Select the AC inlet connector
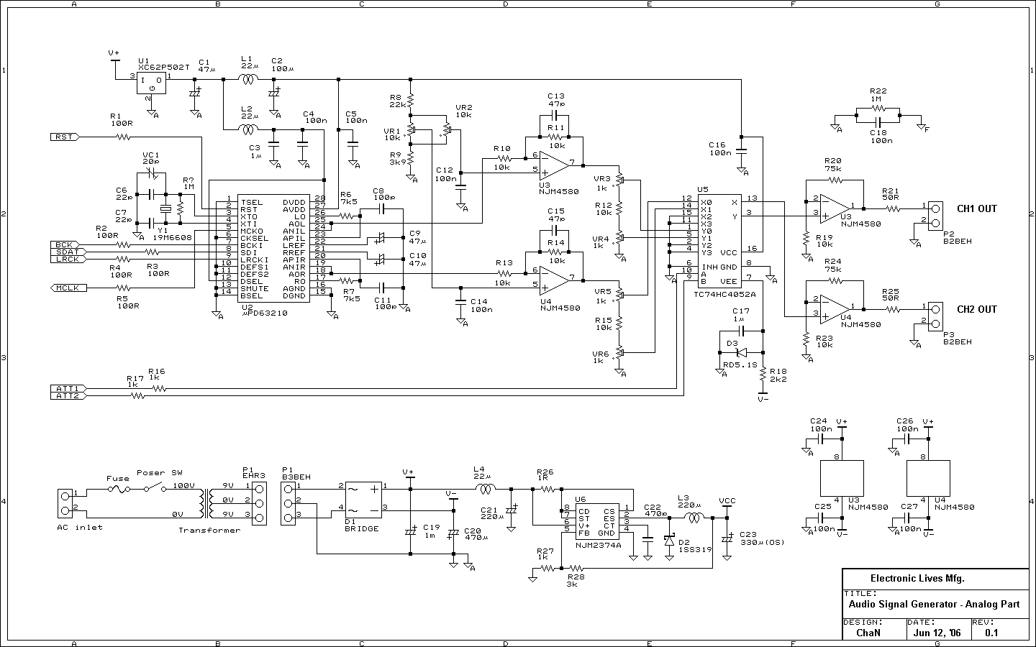This screenshot has width=1036, height=647. 65,503
